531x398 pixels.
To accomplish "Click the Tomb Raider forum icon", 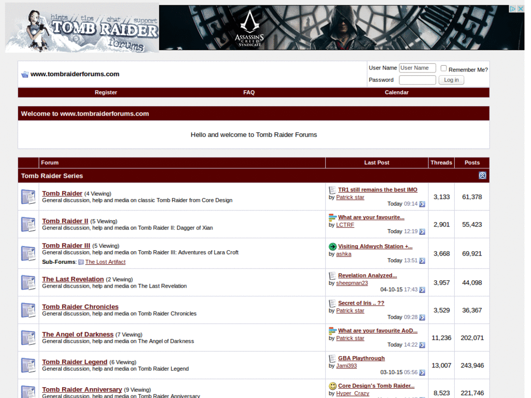I will pyautogui.click(x=28, y=196).
